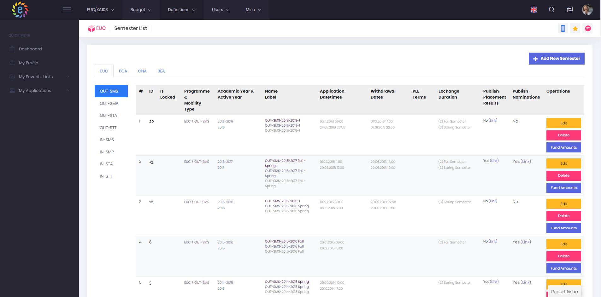This screenshot has width=601, height=297.
Task: Click name label OUT-SMS-2018-2019-1 top line
Action: tap(282, 120)
